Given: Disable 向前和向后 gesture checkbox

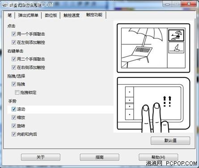Looking at the screenshot, I should [14, 134].
